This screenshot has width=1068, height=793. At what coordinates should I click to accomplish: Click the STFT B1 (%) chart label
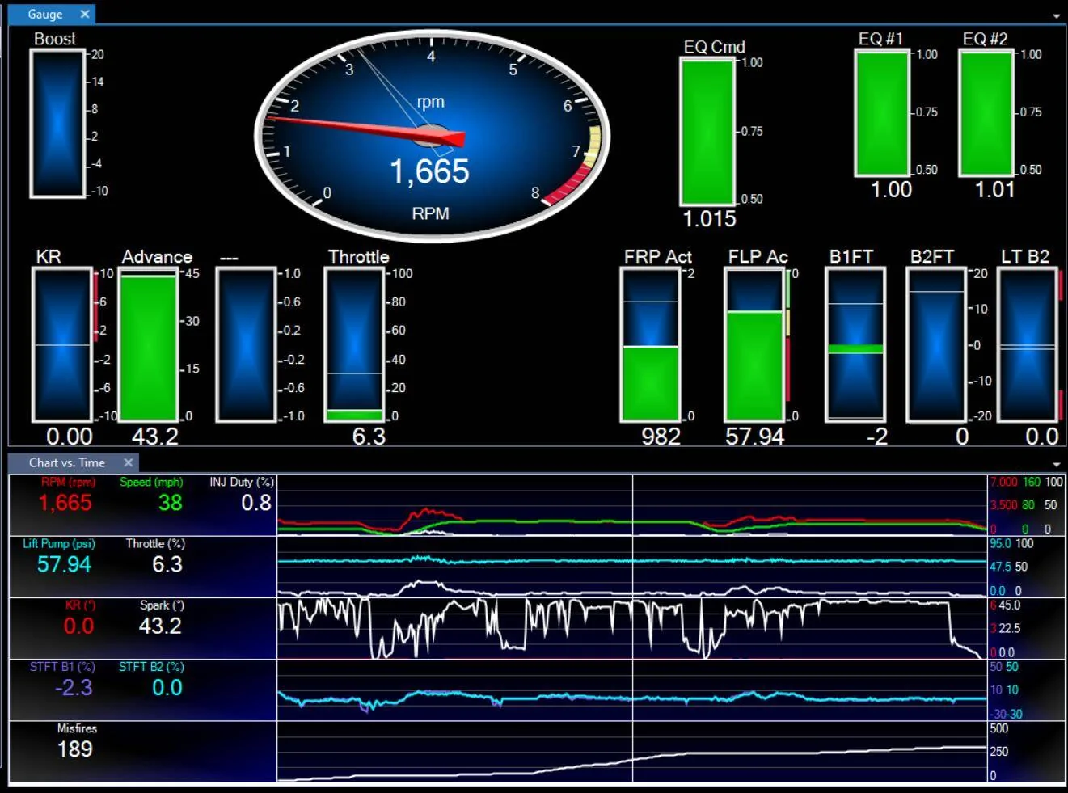point(62,667)
